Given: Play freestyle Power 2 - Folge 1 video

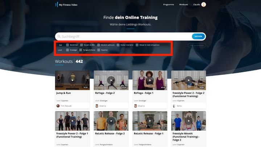Looking at the screenshot, I should (x=72, y=121).
